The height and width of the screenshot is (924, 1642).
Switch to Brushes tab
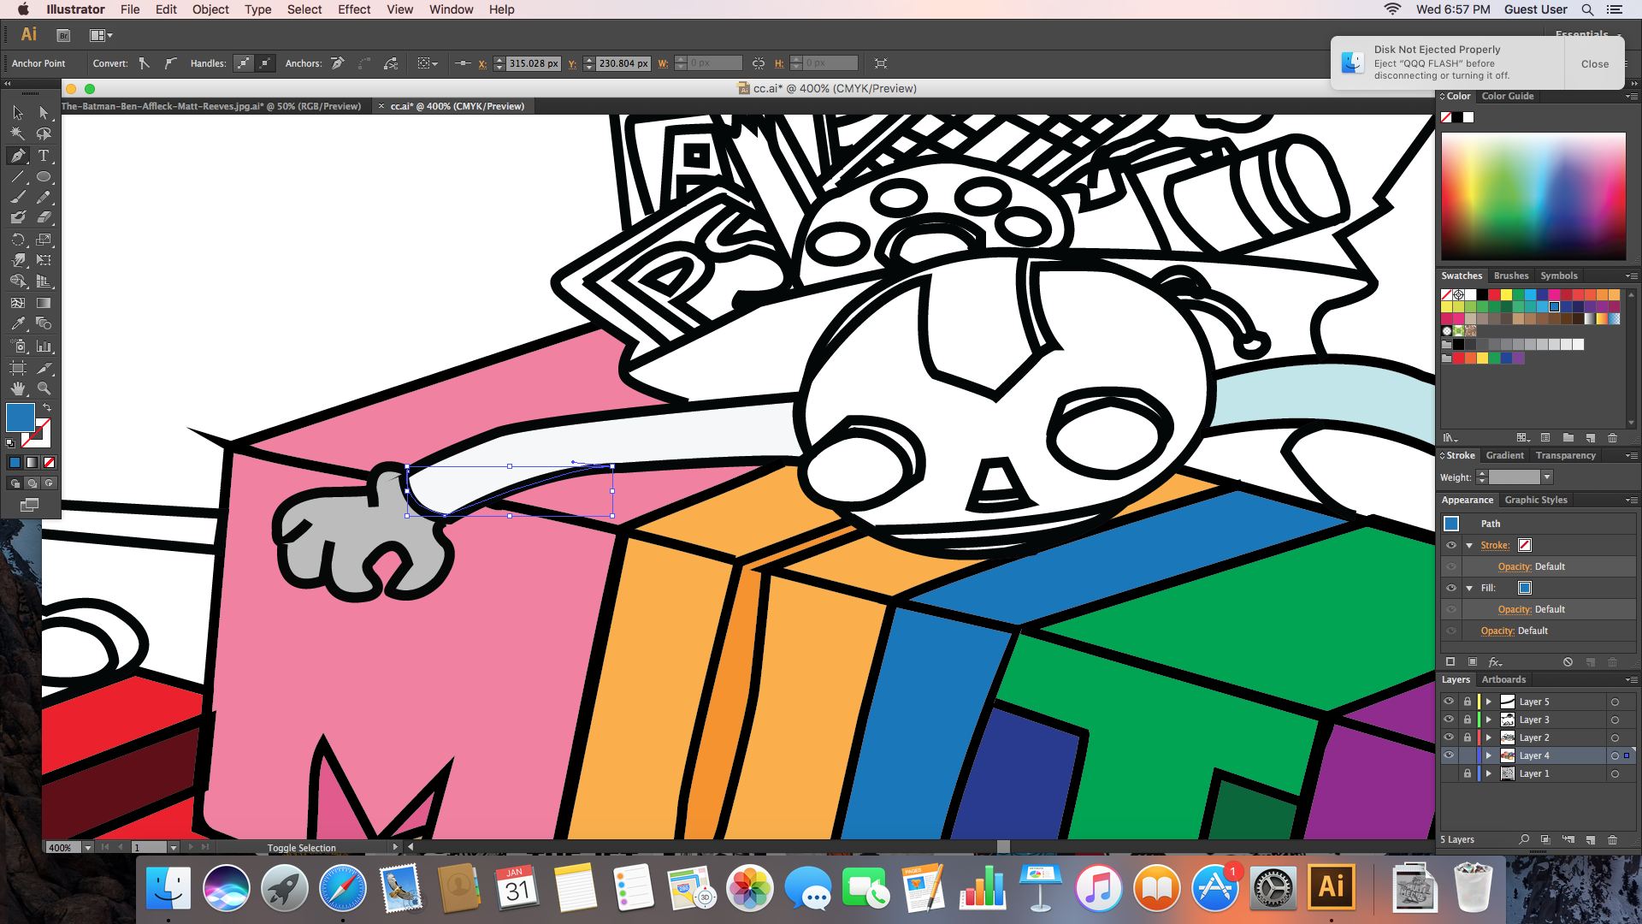(1511, 275)
